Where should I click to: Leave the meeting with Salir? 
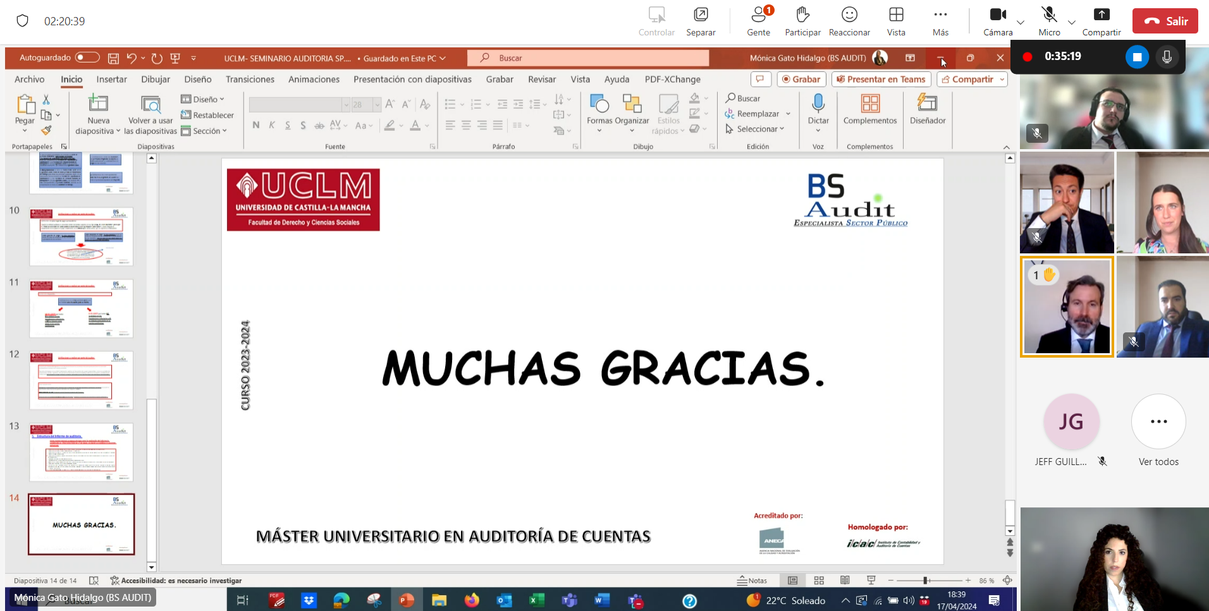click(1165, 20)
